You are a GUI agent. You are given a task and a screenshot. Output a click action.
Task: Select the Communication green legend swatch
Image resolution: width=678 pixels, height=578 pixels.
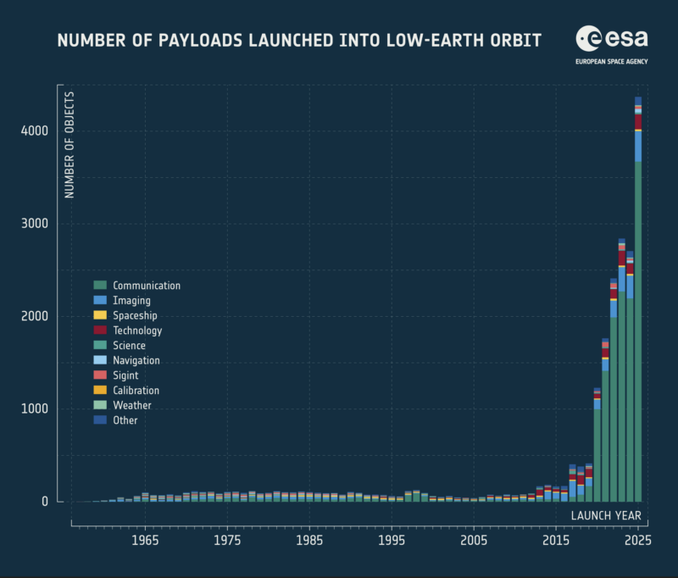pyautogui.click(x=100, y=285)
